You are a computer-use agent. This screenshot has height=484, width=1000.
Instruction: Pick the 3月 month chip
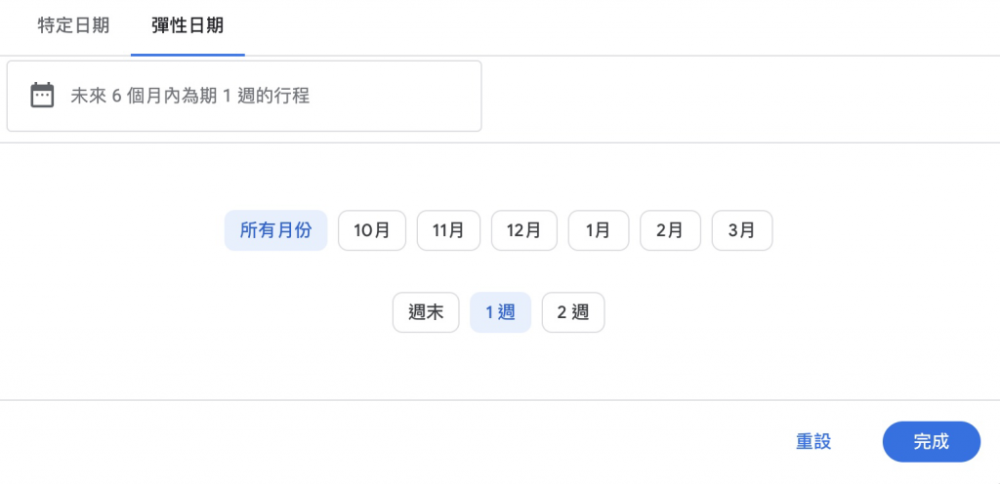[742, 230]
